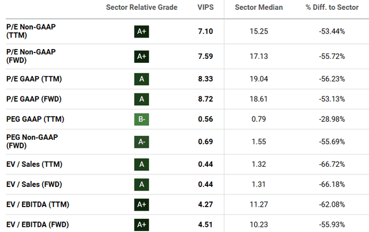Screen dimensions: 369x232
Task: Click the -66.72% sector difference value
Action: click(332, 164)
